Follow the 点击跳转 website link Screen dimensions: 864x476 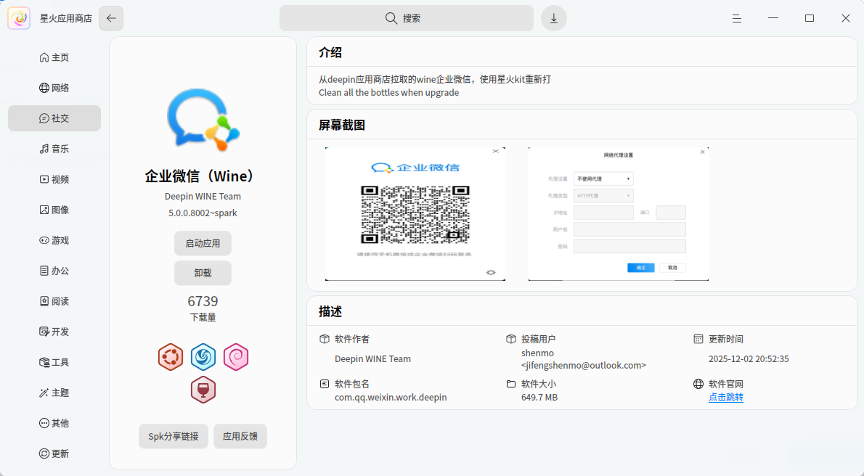(726, 397)
